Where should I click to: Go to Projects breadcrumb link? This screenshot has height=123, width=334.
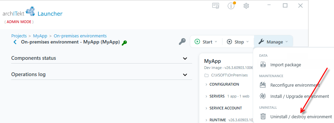tap(19, 36)
